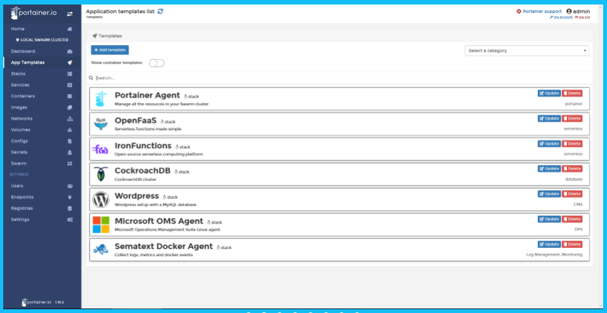The image size is (607, 313).
Task: Click the Registries database icon in sidebar
Action: (x=70, y=208)
